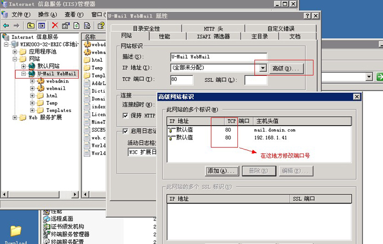Toggle the console tree show/hide icon
This screenshot has width=383, height=244.
(40, 25)
